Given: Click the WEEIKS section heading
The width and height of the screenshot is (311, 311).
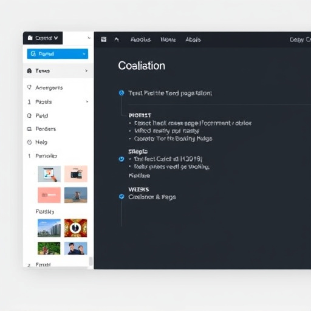Looking at the screenshot, I should pyautogui.click(x=138, y=190).
